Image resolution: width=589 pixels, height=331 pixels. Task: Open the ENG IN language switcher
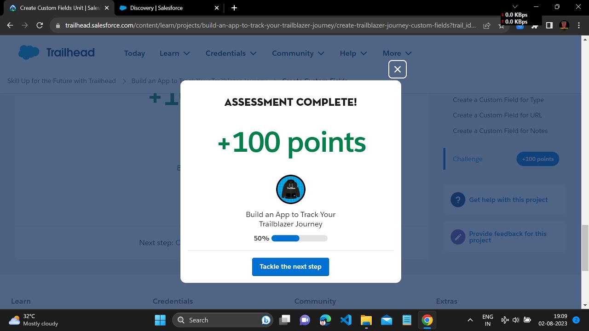click(x=488, y=320)
